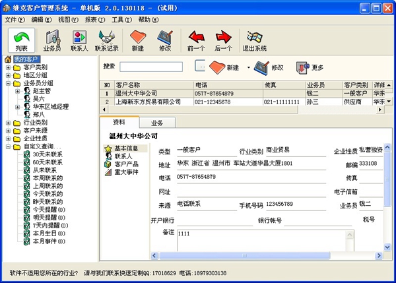Viewport: 396px width, 283px height.
Task: Go to next record with 后一个 arrow
Action: (x=223, y=40)
